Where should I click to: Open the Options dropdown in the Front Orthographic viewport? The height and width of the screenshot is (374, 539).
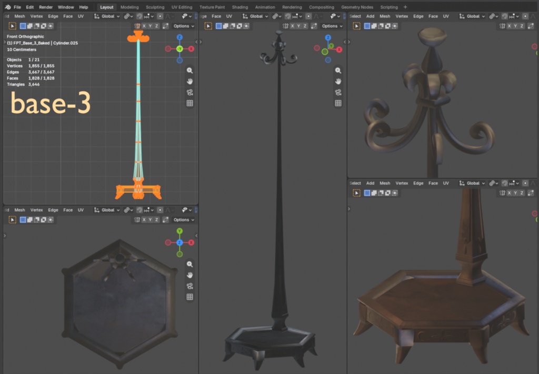184,26
